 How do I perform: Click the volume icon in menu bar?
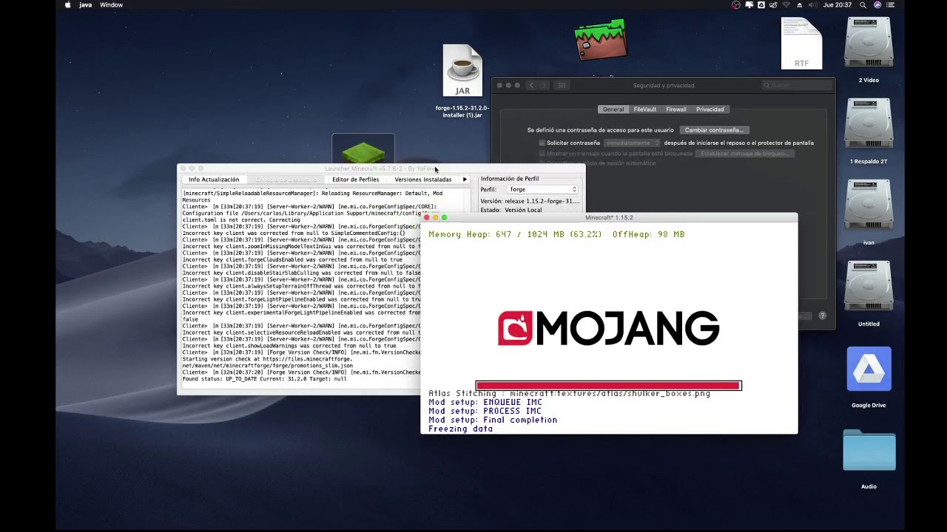(812, 4)
